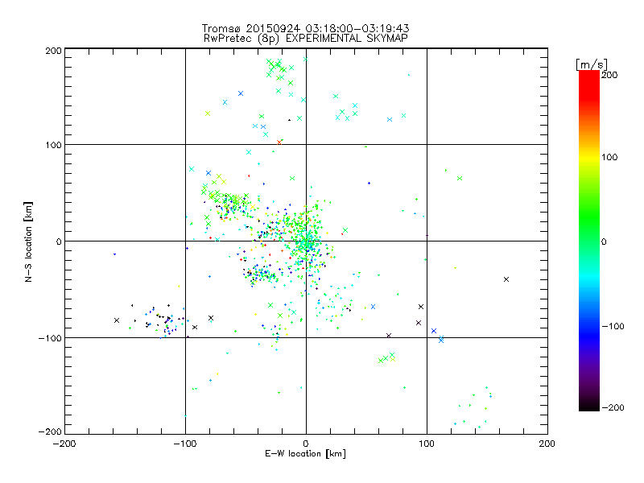Viewport: 644px width, 483px height.
Task: Click the subtitle 'RwPretec (8p) EXPERIMENTAL SKYMAP'
Action: 305,38
